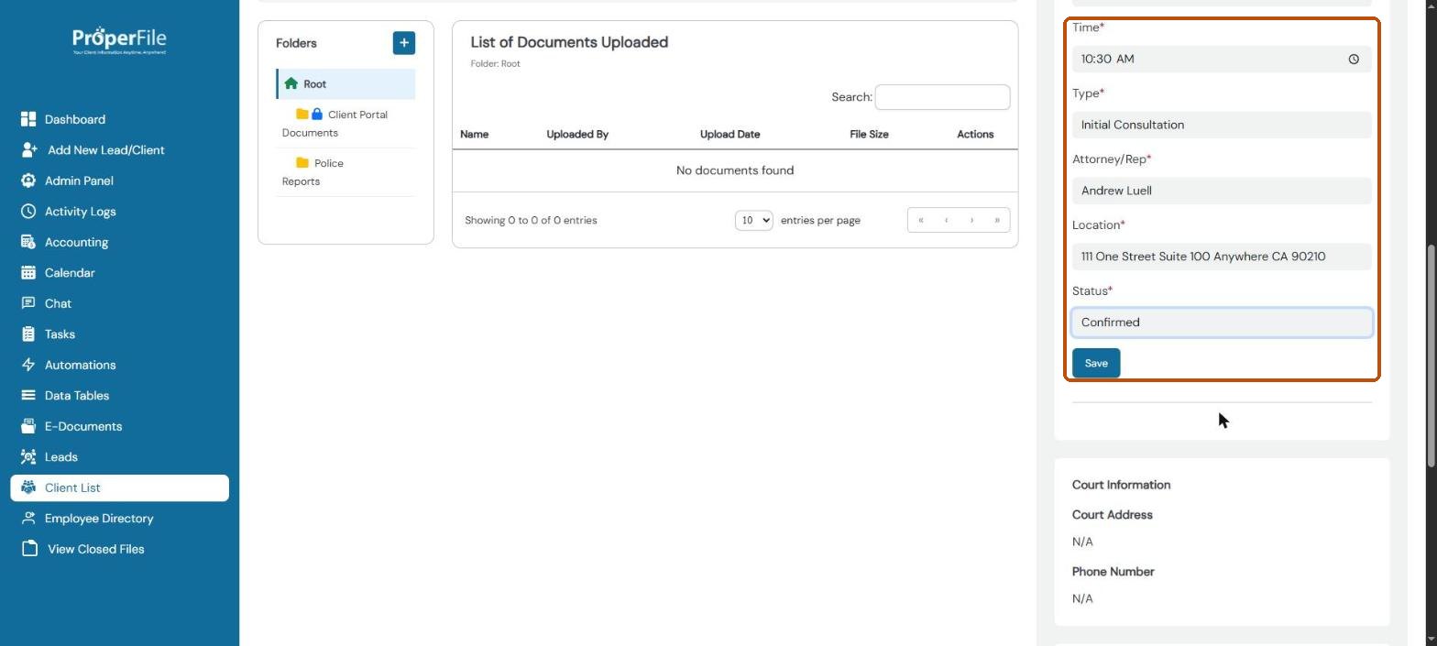The width and height of the screenshot is (1437, 646).
Task: Click the Employee Directory icon
Action: (x=28, y=518)
